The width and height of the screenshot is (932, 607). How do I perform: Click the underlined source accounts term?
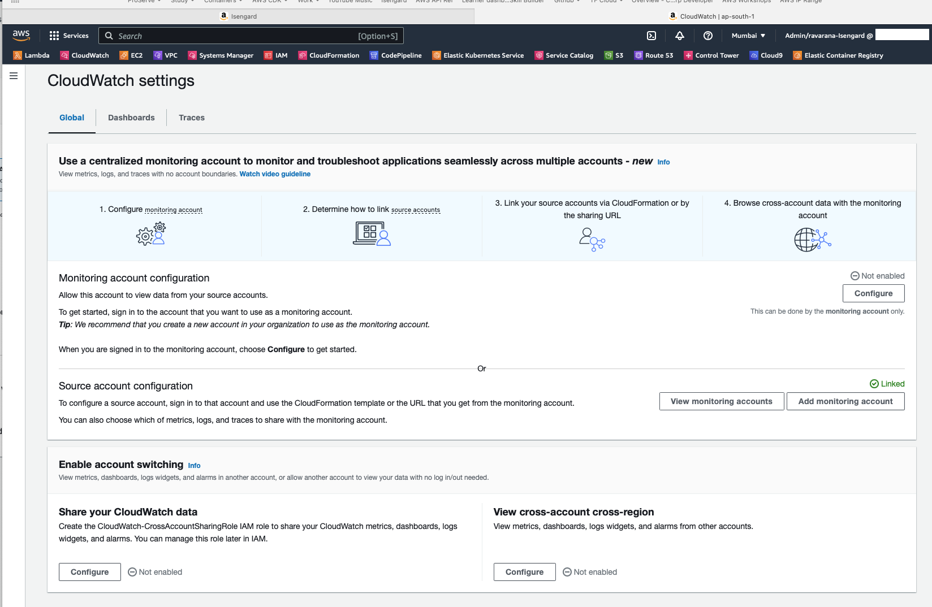(416, 210)
